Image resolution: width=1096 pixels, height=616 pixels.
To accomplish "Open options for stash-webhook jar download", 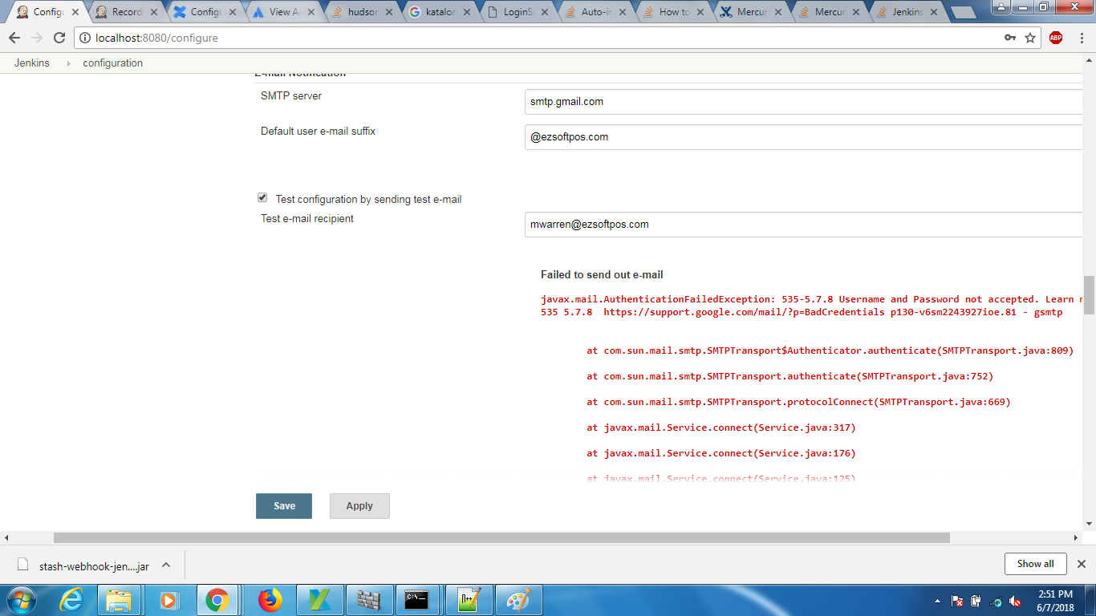I will click(166, 565).
